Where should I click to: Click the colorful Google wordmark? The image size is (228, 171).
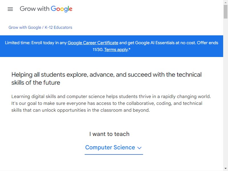click(x=62, y=9)
